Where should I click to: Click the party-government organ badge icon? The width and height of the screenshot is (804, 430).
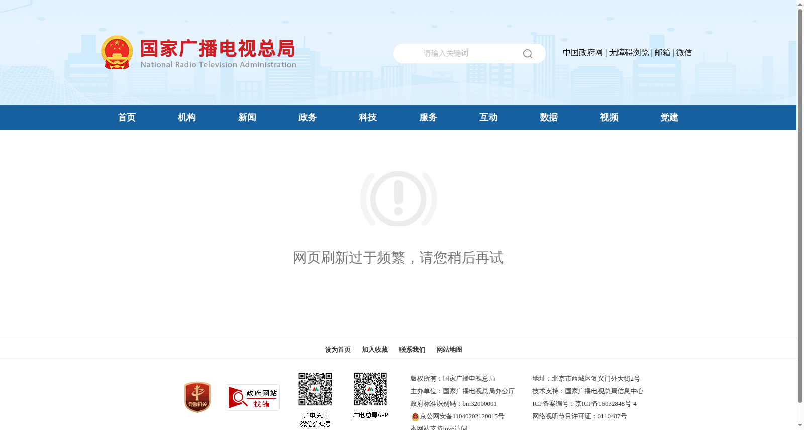[x=197, y=397]
